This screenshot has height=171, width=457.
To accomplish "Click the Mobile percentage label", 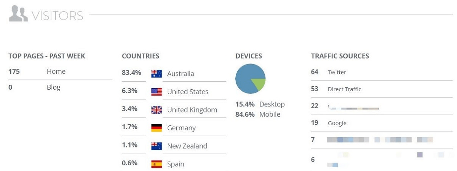I will pos(270,114).
